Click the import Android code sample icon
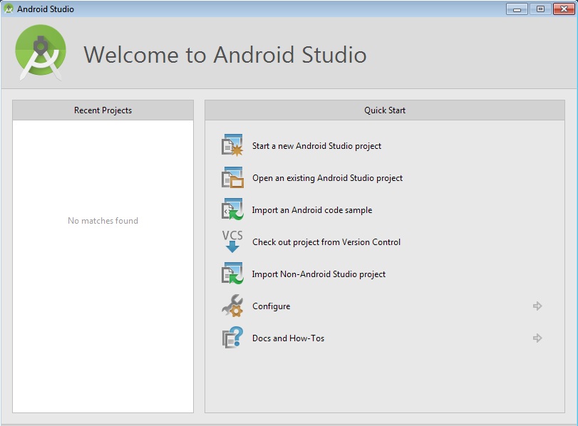Screen dimensions: 578x426 232,210
